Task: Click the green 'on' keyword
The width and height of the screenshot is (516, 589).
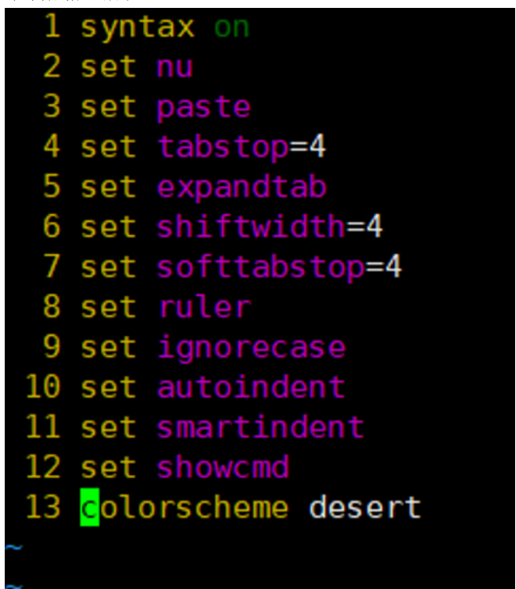Action: click(231, 27)
